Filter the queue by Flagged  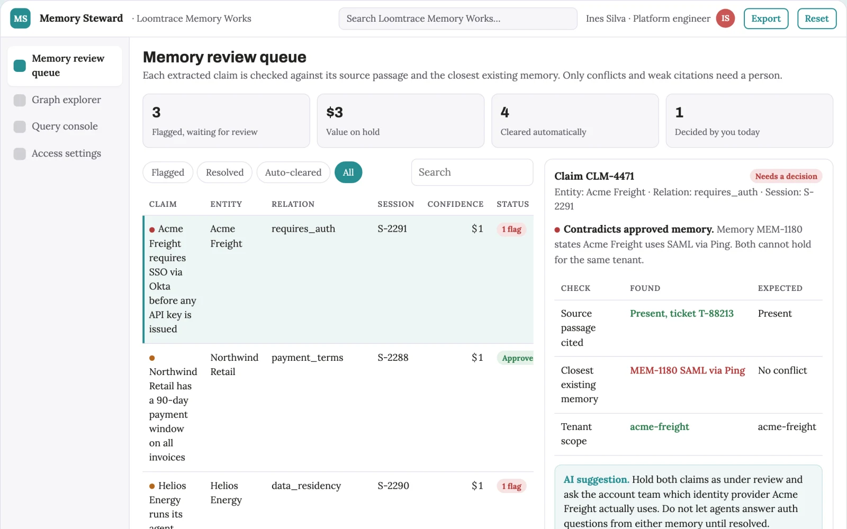tap(168, 172)
